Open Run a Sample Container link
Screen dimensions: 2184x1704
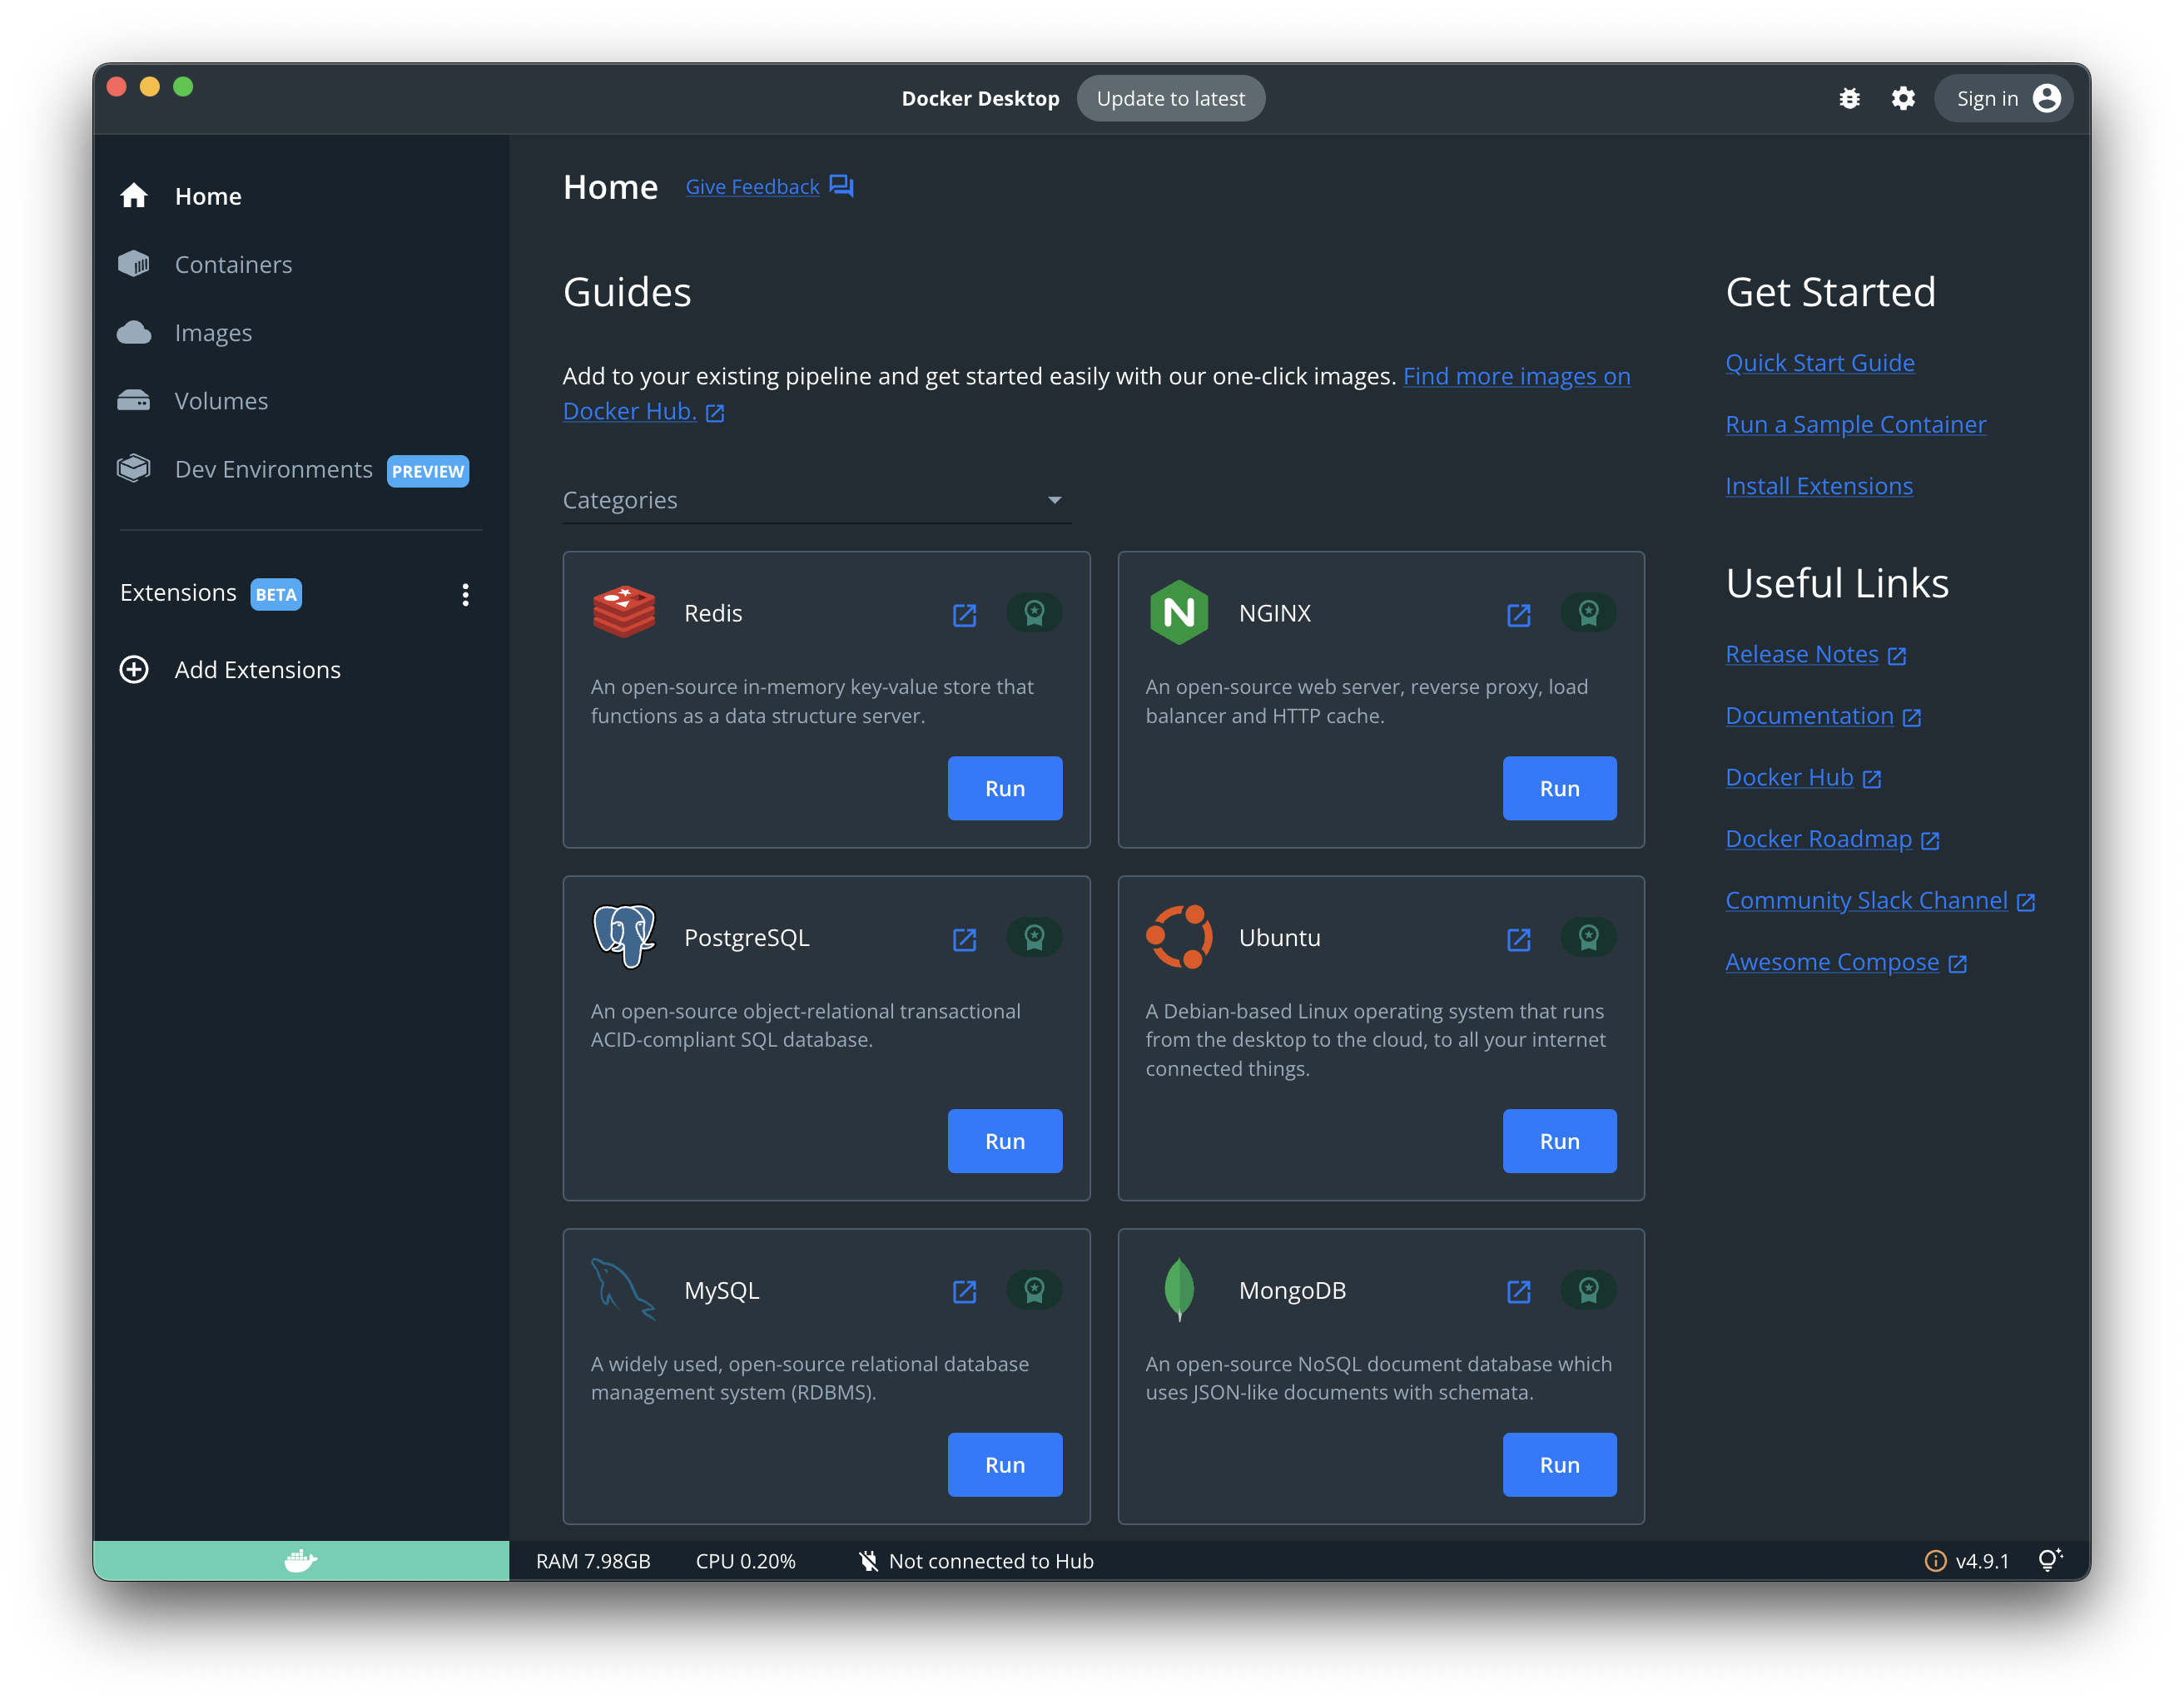point(1856,424)
